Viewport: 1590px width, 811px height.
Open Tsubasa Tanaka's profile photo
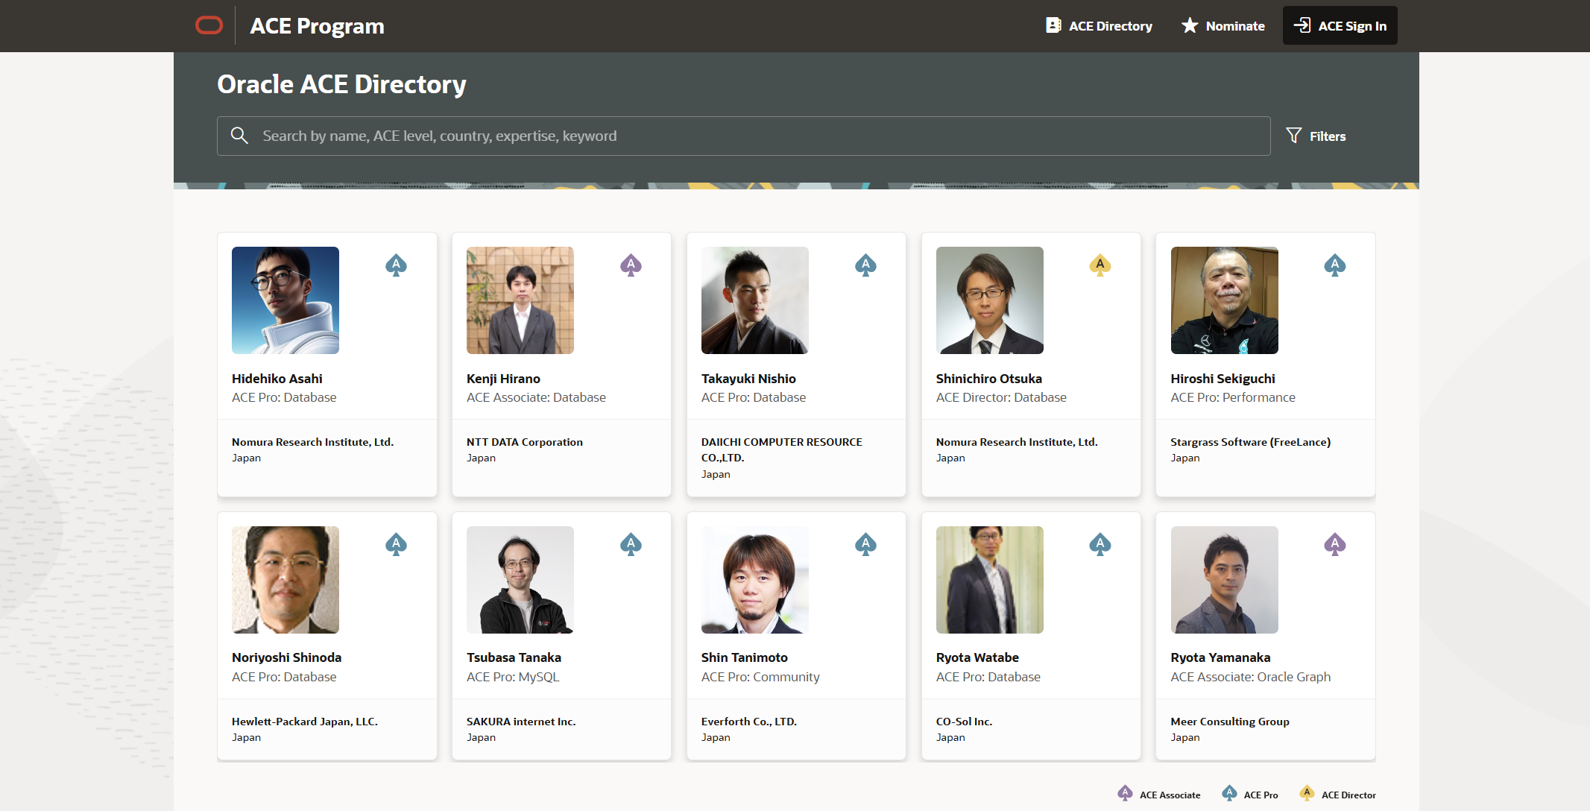tap(520, 580)
